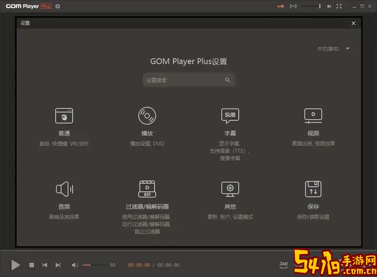Click the total duration 00:00:00 display
377x277 pixels.
coord(169,265)
